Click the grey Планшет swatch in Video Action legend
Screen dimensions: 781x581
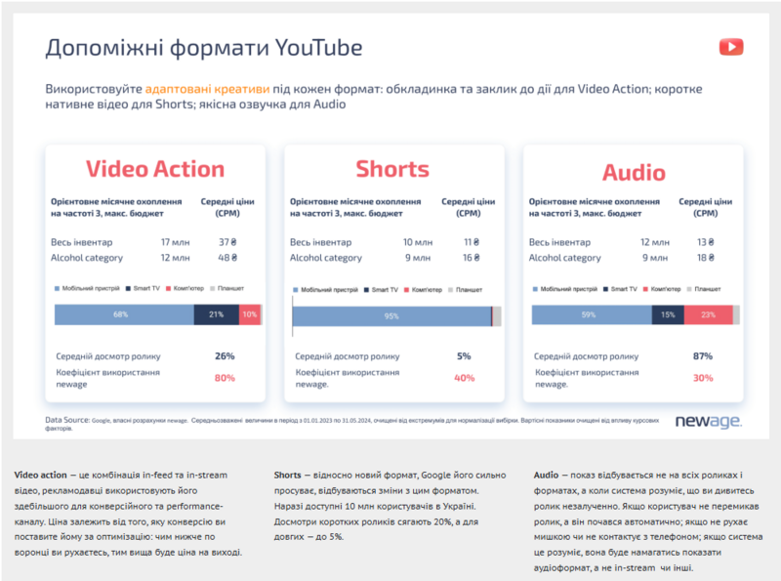pyautogui.click(x=213, y=288)
